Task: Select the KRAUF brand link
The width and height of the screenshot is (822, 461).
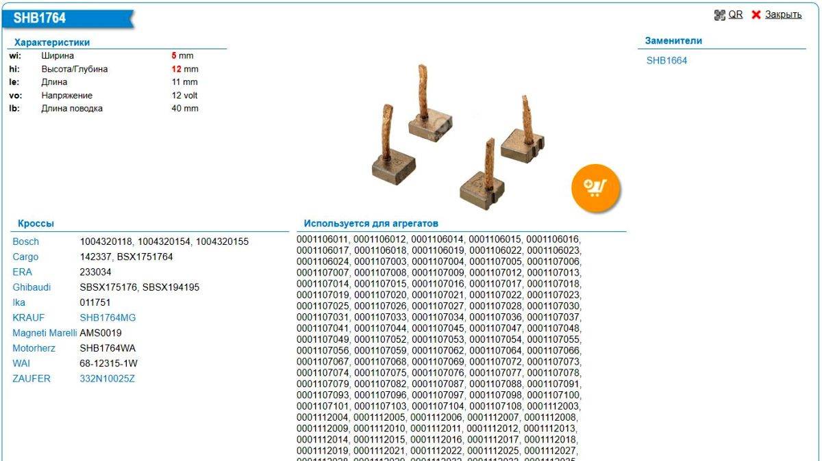Action: pos(27,318)
